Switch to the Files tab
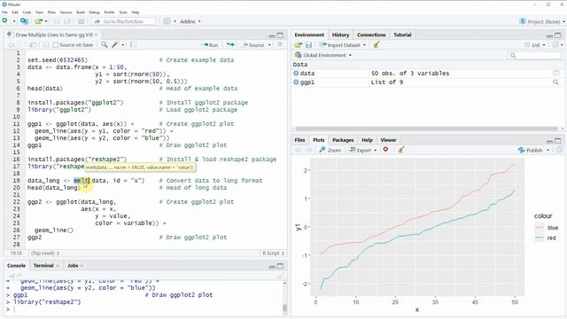This screenshot has height=319, width=567. [x=299, y=140]
